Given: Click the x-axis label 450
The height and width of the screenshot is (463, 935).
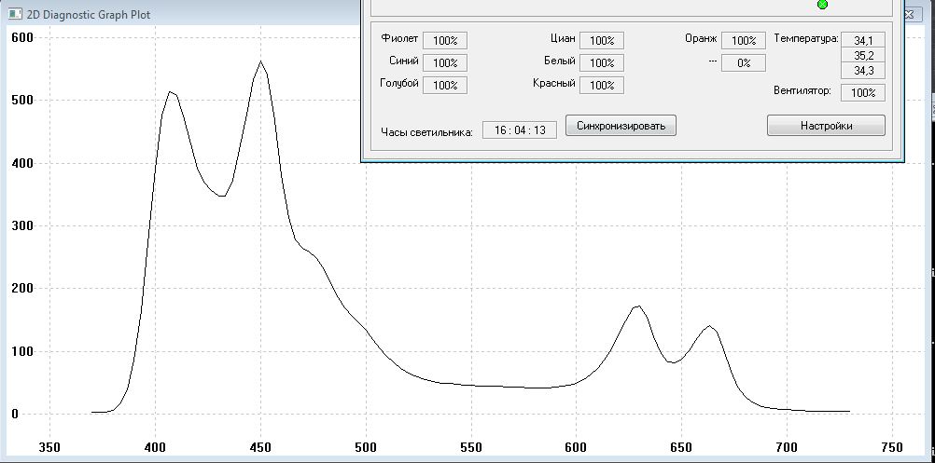Looking at the screenshot, I should coord(260,447).
